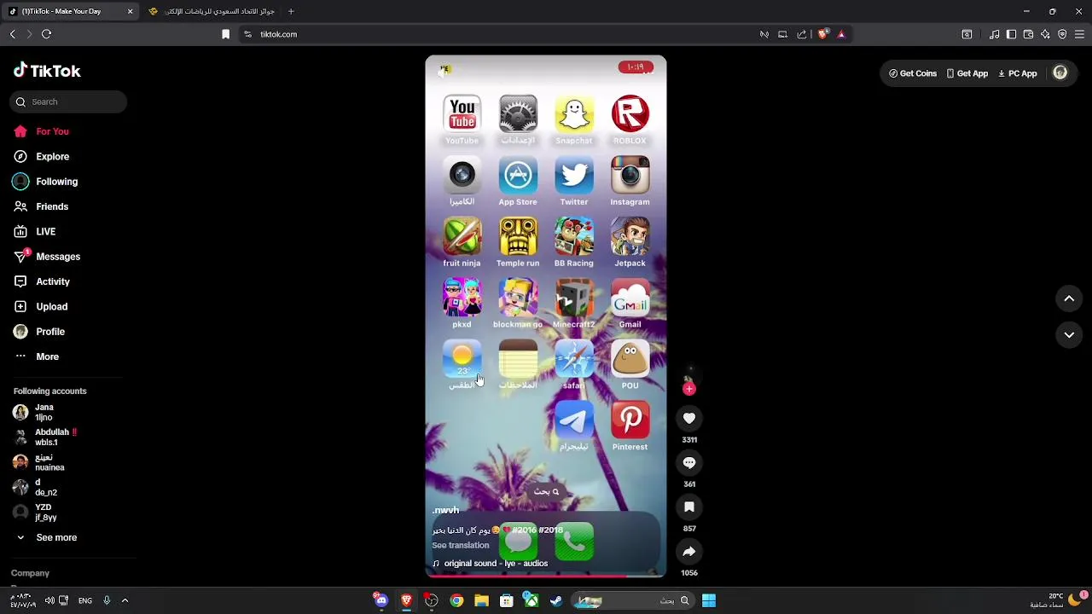Share the video with the arrow icon

(x=689, y=552)
